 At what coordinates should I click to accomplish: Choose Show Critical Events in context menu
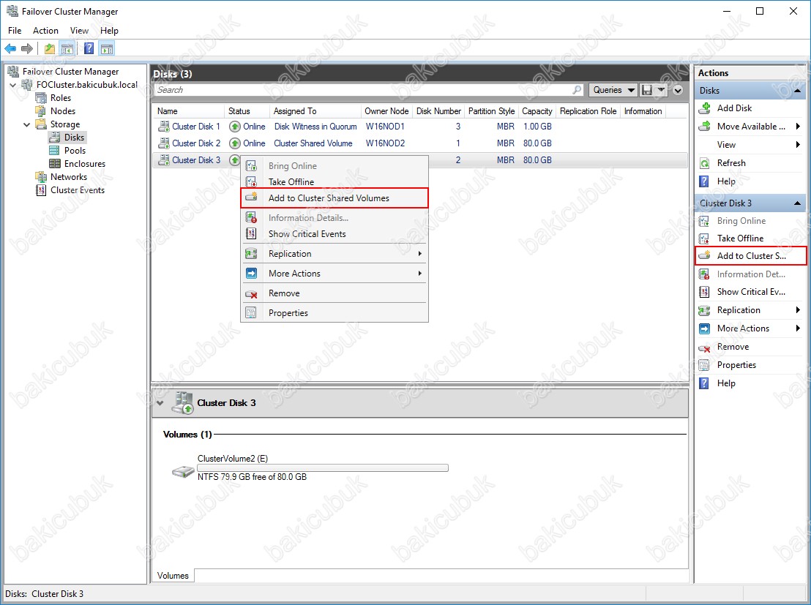335,233
